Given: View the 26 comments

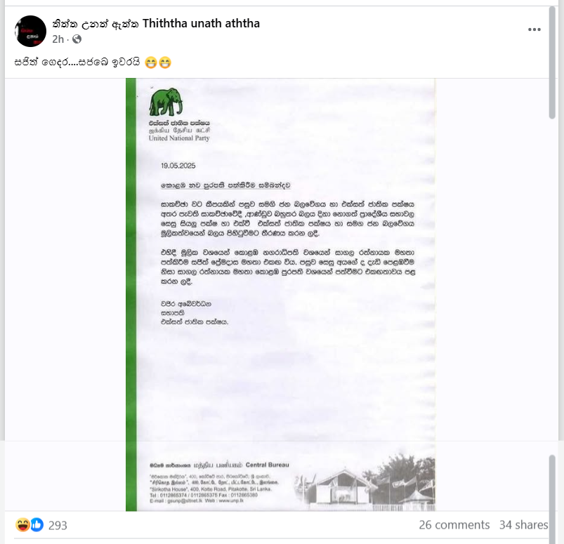Looking at the screenshot, I should [454, 525].
